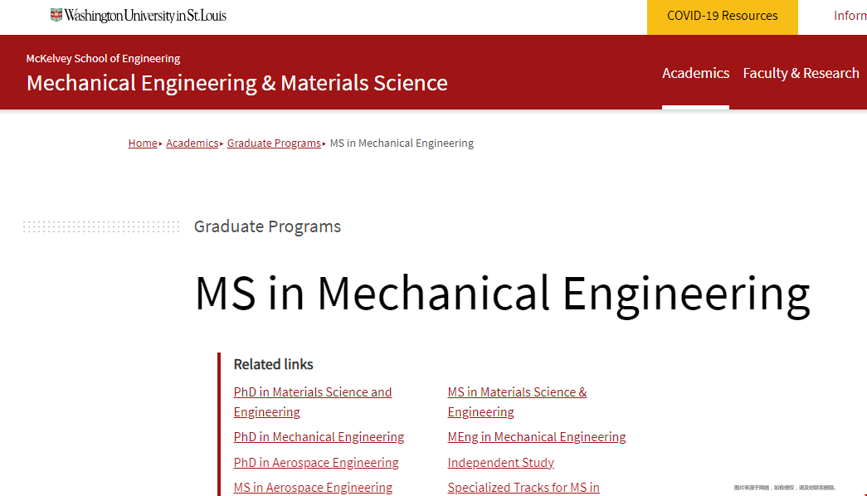Go to the McKelvey School of Engineering link

(103, 59)
